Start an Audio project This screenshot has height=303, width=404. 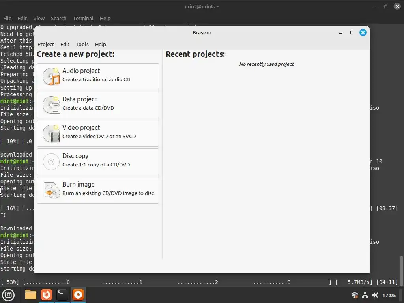coord(98,77)
